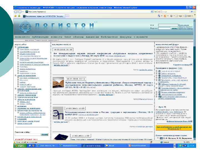Click the Refresh icon beside address bar
This screenshot has width=200, height=150.
click(156, 12)
